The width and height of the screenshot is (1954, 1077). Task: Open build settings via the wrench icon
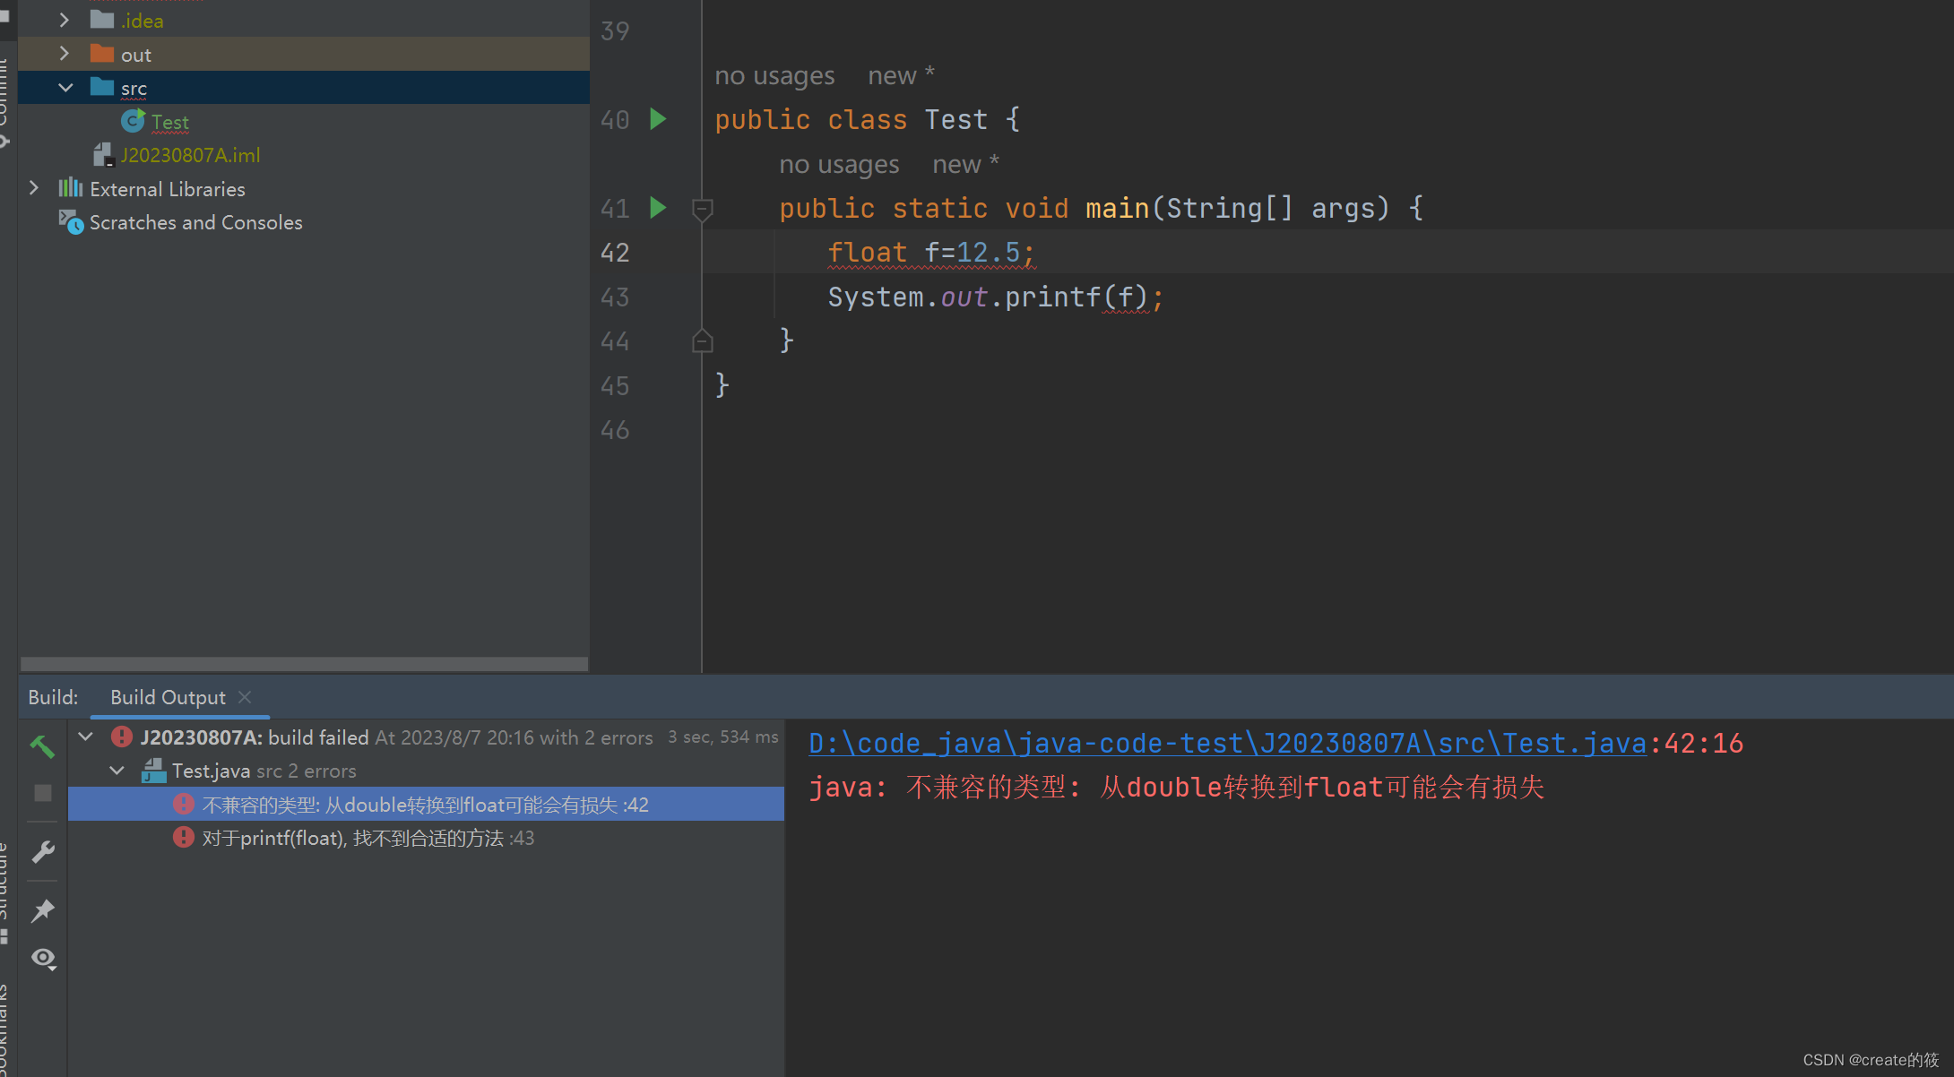[x=42, y=851]
